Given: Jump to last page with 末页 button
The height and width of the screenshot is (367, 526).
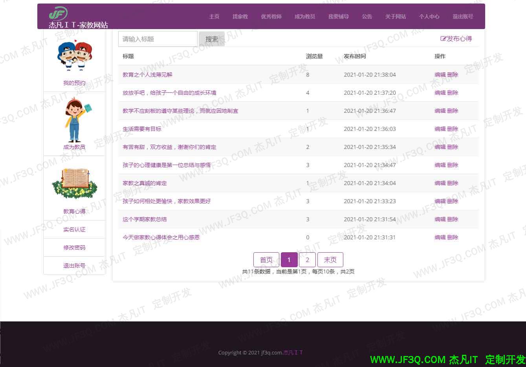Looking at the screenshot, I should tap(330, 260).
